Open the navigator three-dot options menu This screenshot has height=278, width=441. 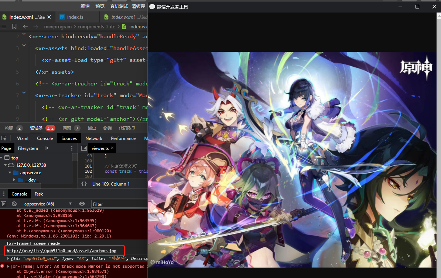[72, 148]
